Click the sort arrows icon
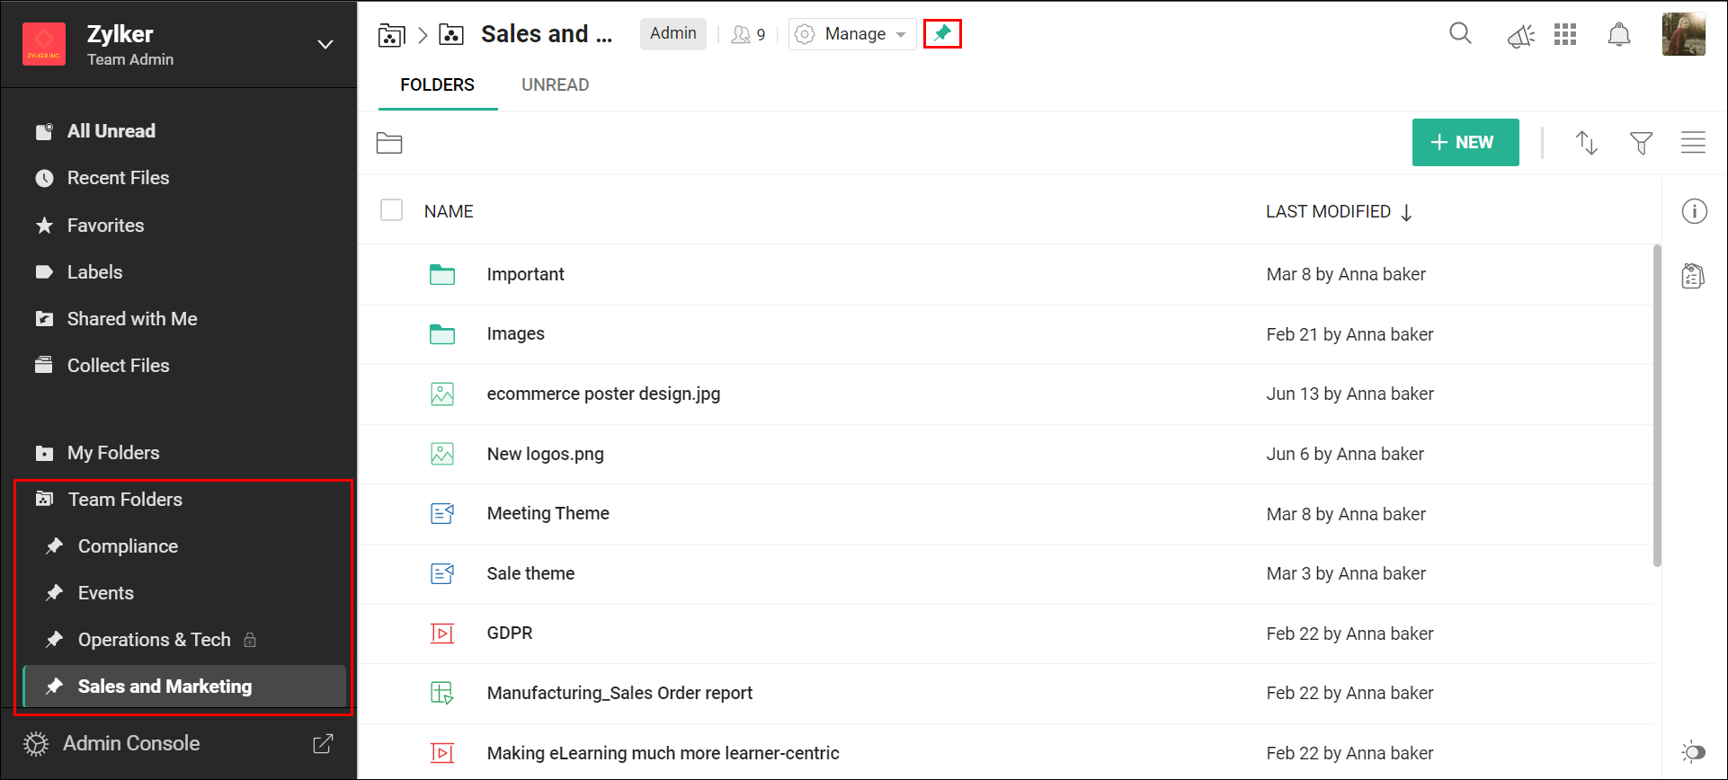Viewport: 1728px width, 780px height. point(1587,143)
